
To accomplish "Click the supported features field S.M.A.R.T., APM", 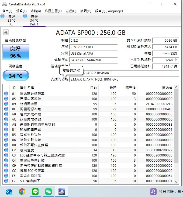I will click(124, 79).
